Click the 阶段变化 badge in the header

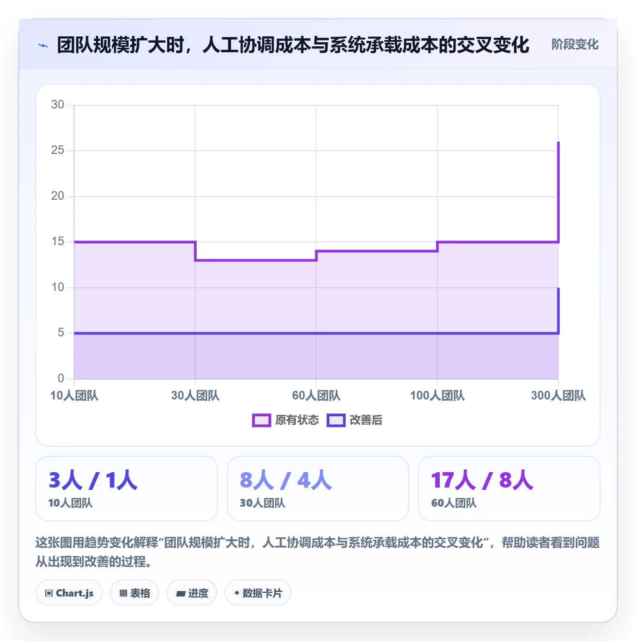pyautogui.click(x=575, y=44)
